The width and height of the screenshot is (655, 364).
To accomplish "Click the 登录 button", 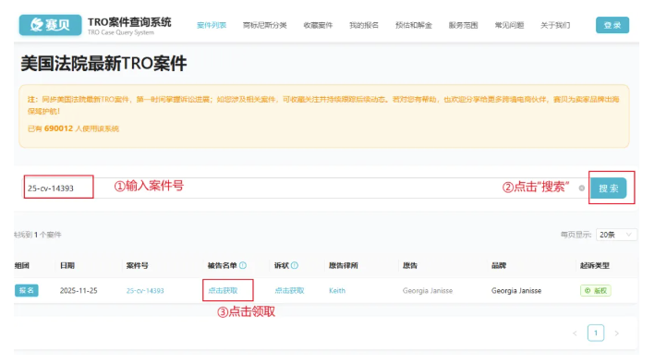I will pyautogui.click(x=612, y=25).
